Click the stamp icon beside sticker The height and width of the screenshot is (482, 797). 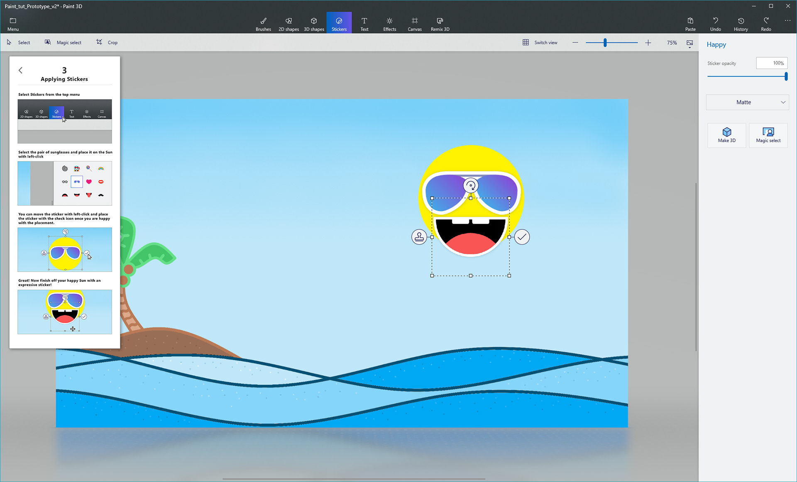419,237
